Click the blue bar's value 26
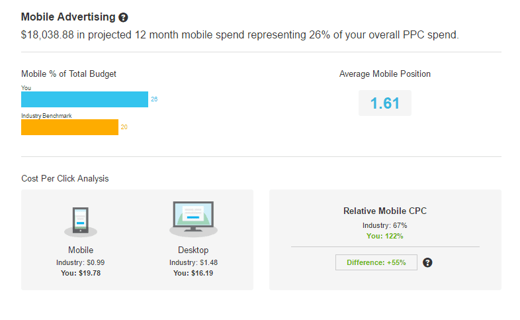This screenshot has width=520, height=320. tap(154, 99)
